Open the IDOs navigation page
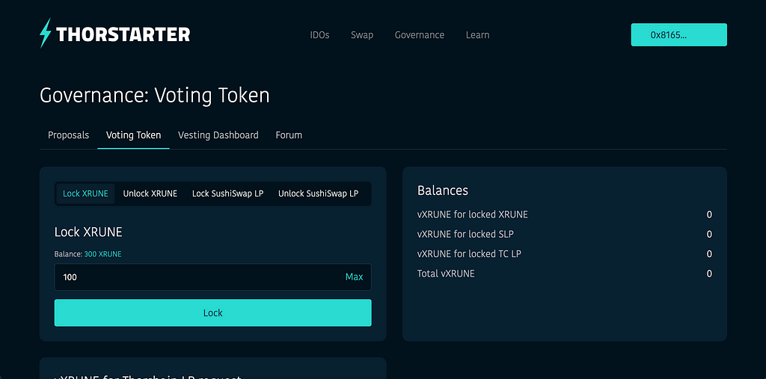 pos(319,35)
